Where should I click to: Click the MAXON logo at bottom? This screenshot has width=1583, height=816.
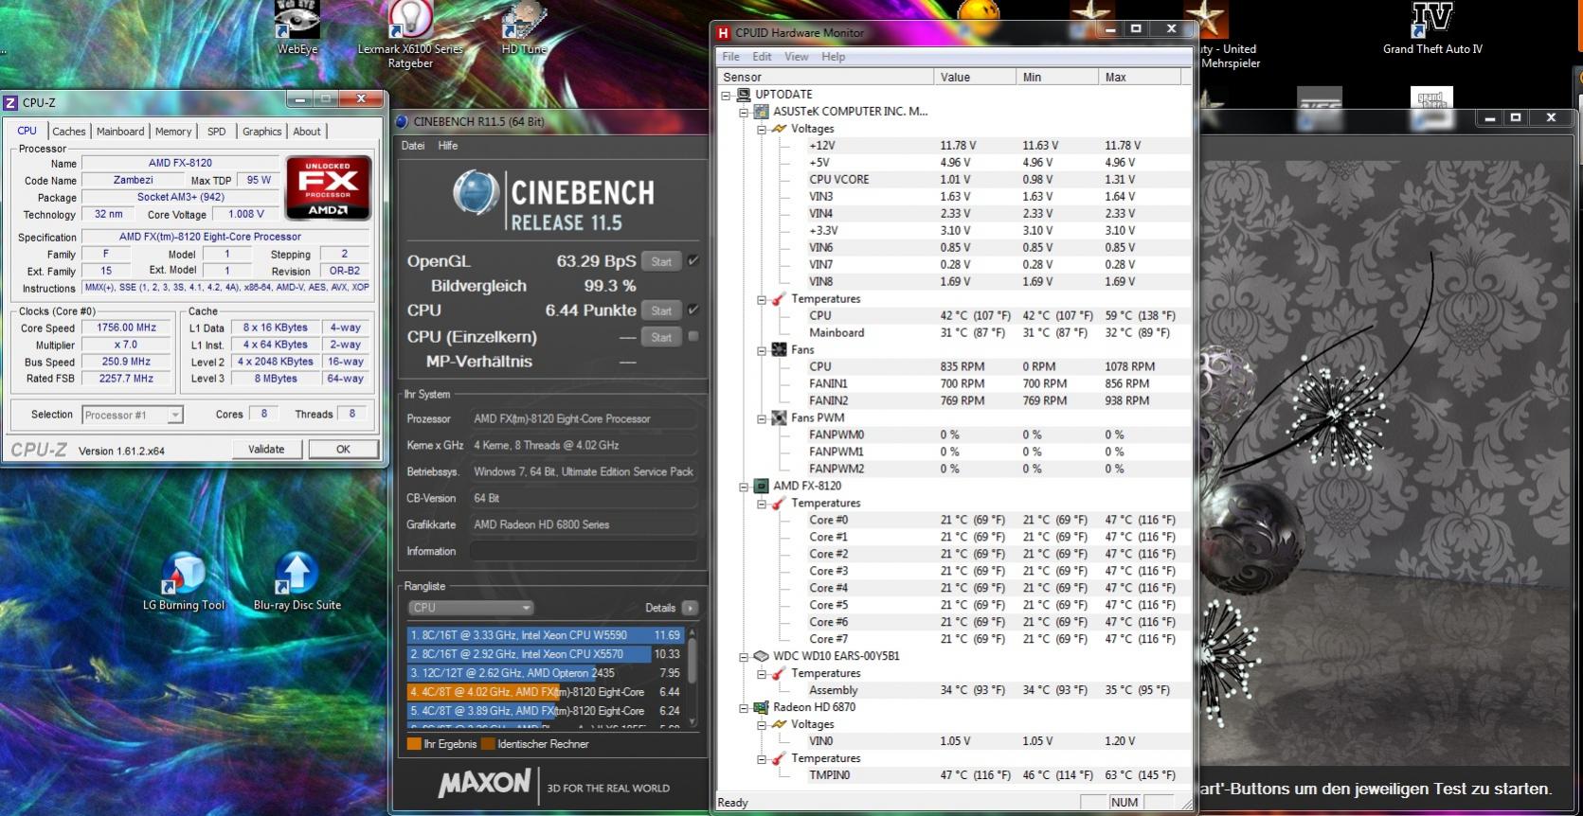pos(484,783)
